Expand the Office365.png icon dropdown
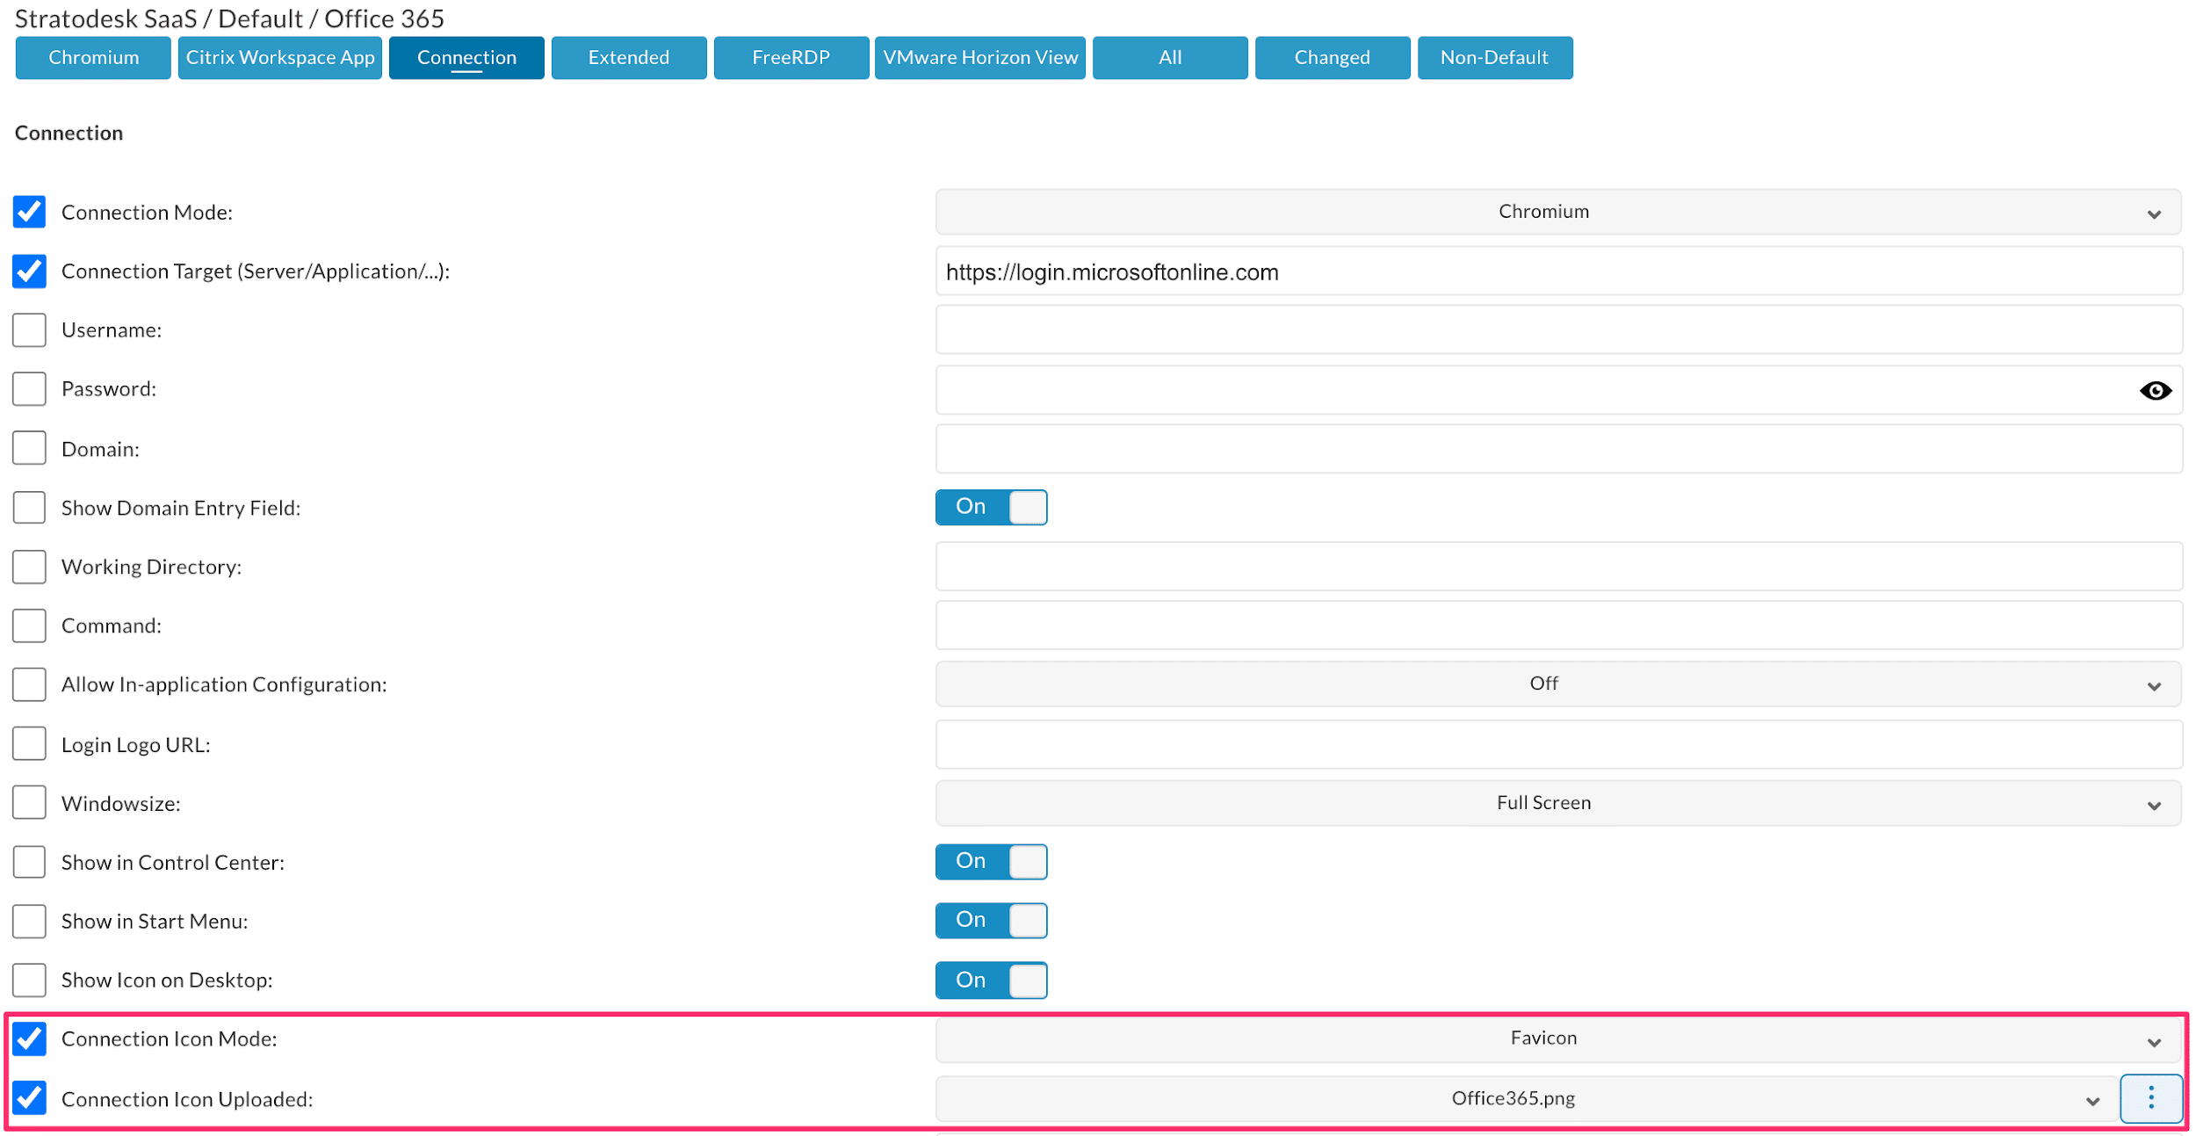The image size is (2196, 1136). [1527, 1098]
